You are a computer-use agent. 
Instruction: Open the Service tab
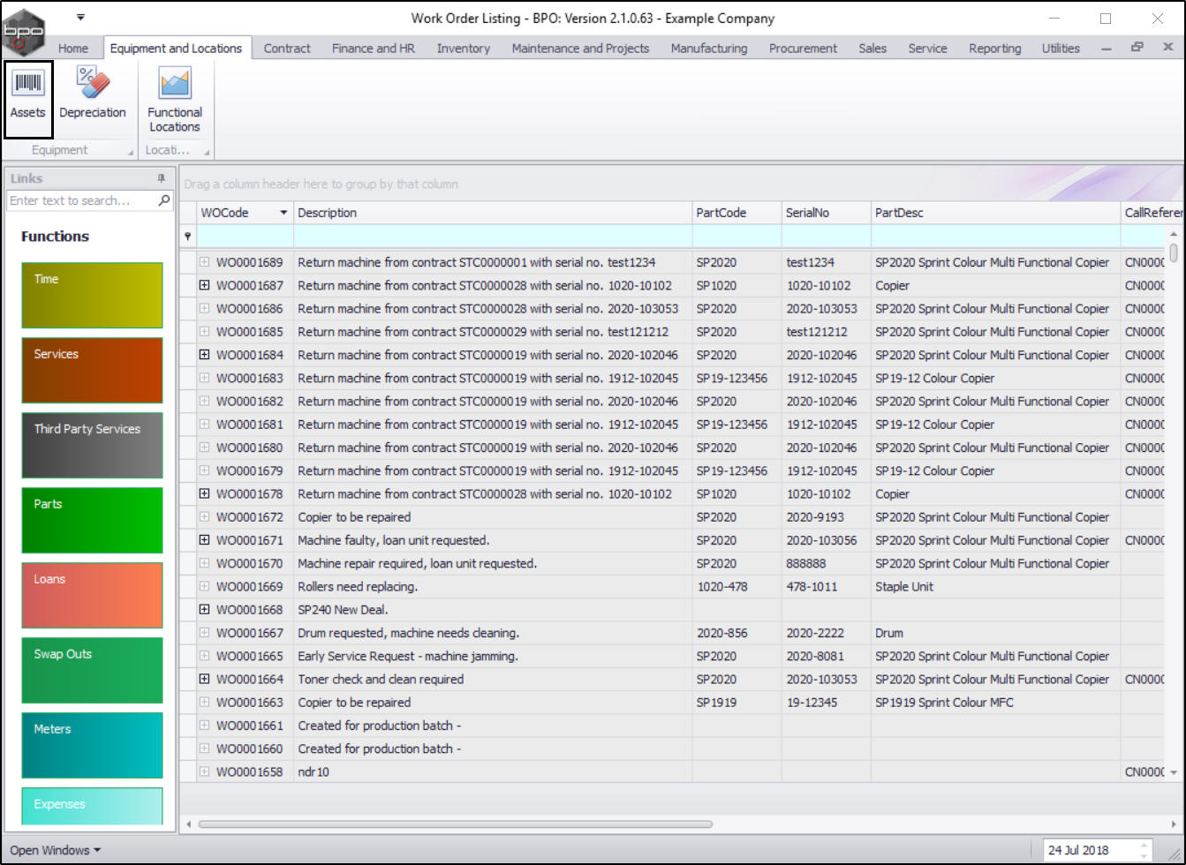click(927, 49)
